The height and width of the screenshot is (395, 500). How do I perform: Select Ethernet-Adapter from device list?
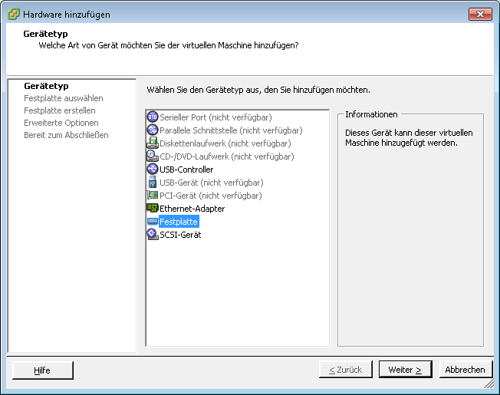click(x=192, y=209)
